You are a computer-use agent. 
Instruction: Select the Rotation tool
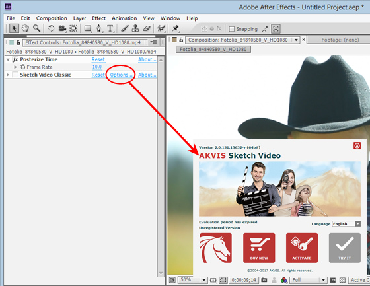coord(51,28)
